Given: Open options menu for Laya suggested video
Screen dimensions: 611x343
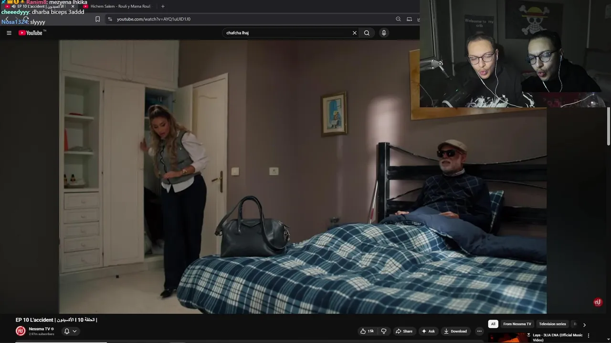Looking at the screenshot, I should [x=588, y=335].
